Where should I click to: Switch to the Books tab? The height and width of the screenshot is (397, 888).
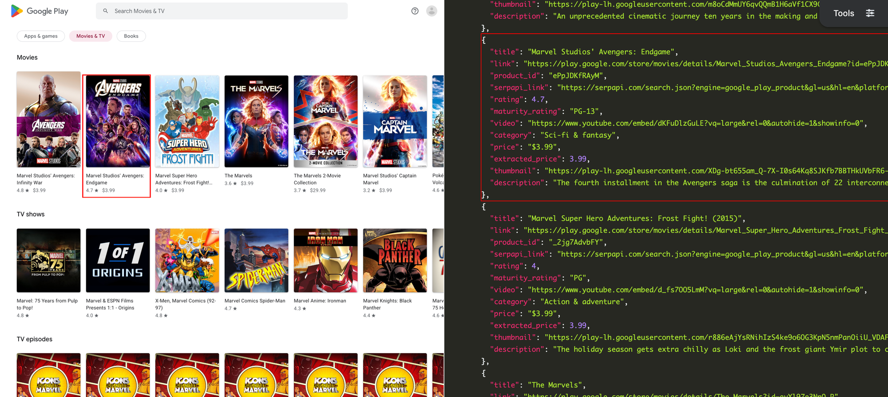(131, 36)
